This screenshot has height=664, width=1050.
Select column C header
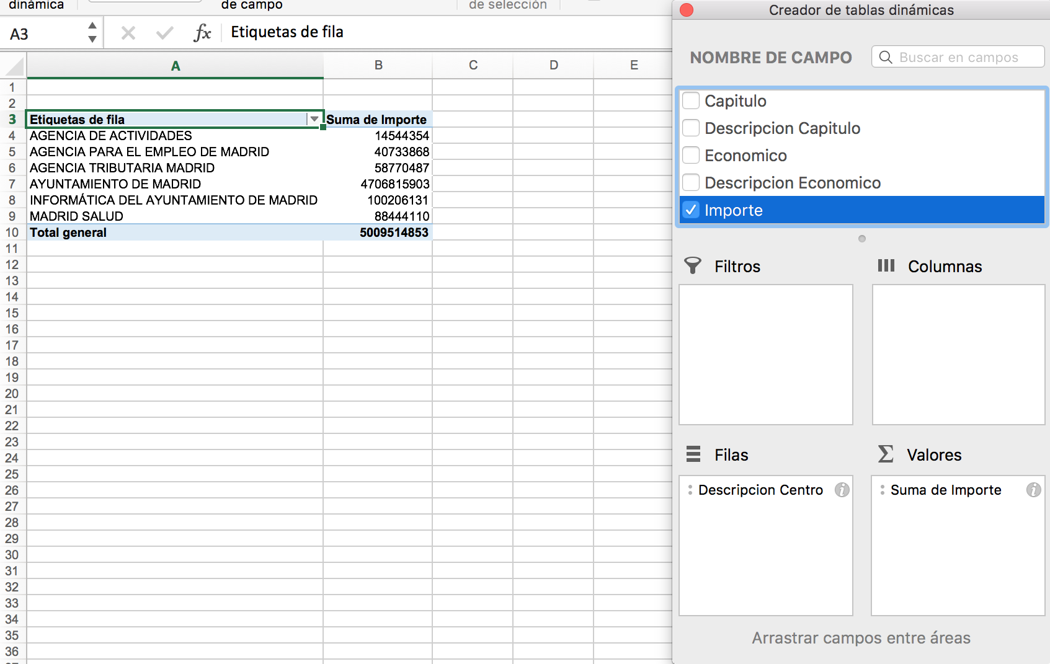(x=473, y=65)
